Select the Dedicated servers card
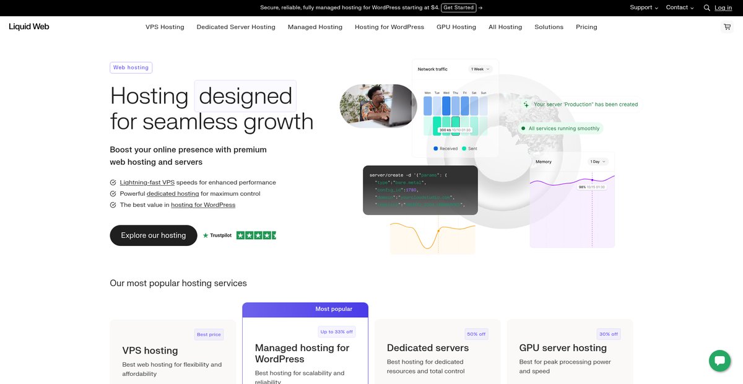743x384 pixels. tap(437, 351)
